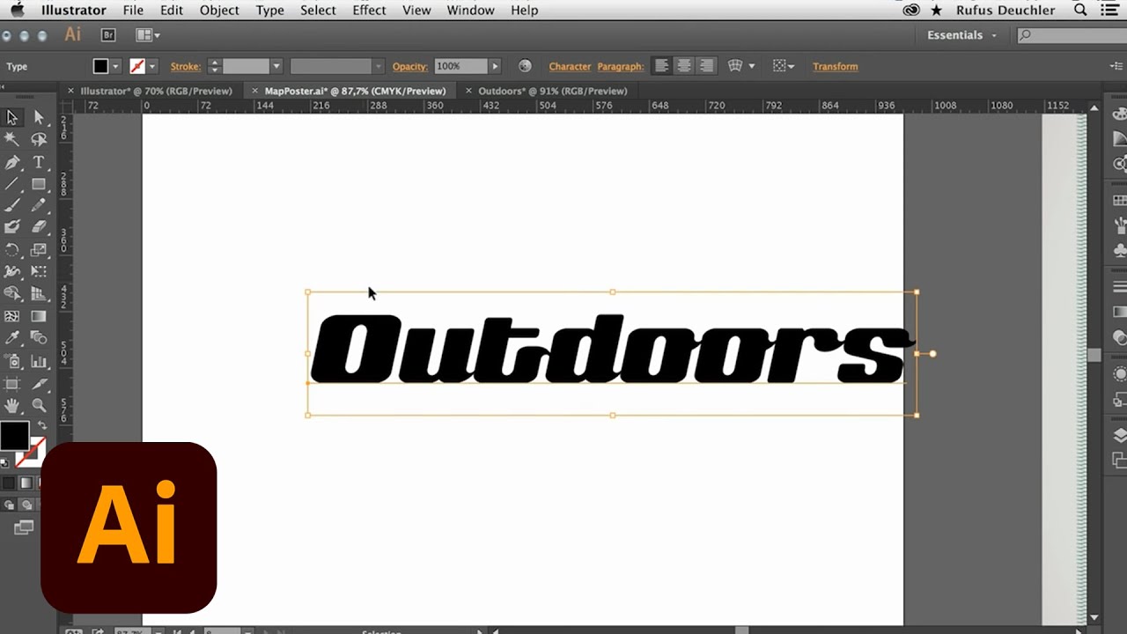
Task: Select the Selection tool (black arrow)
Action: (x=12, y=117)
